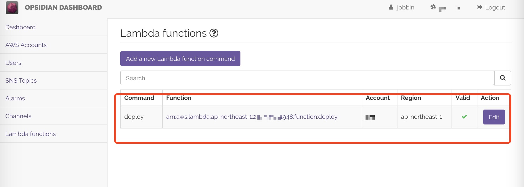
Task: Select Channels in the sidebar
Action: click(18, 116)
